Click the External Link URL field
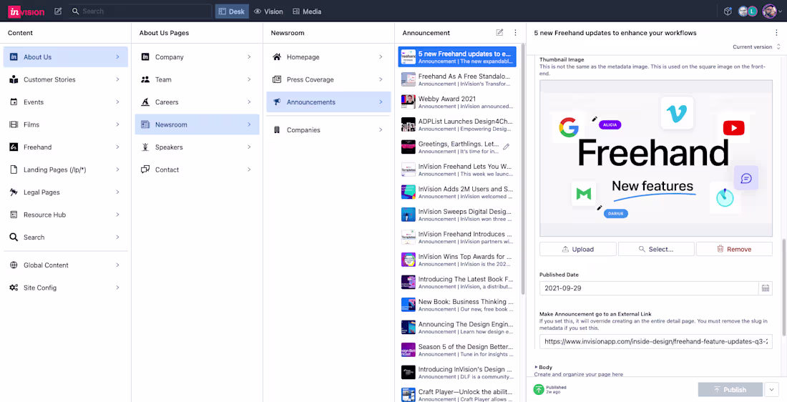The width and height of the screenshot is (787, 402). point(656,342)
